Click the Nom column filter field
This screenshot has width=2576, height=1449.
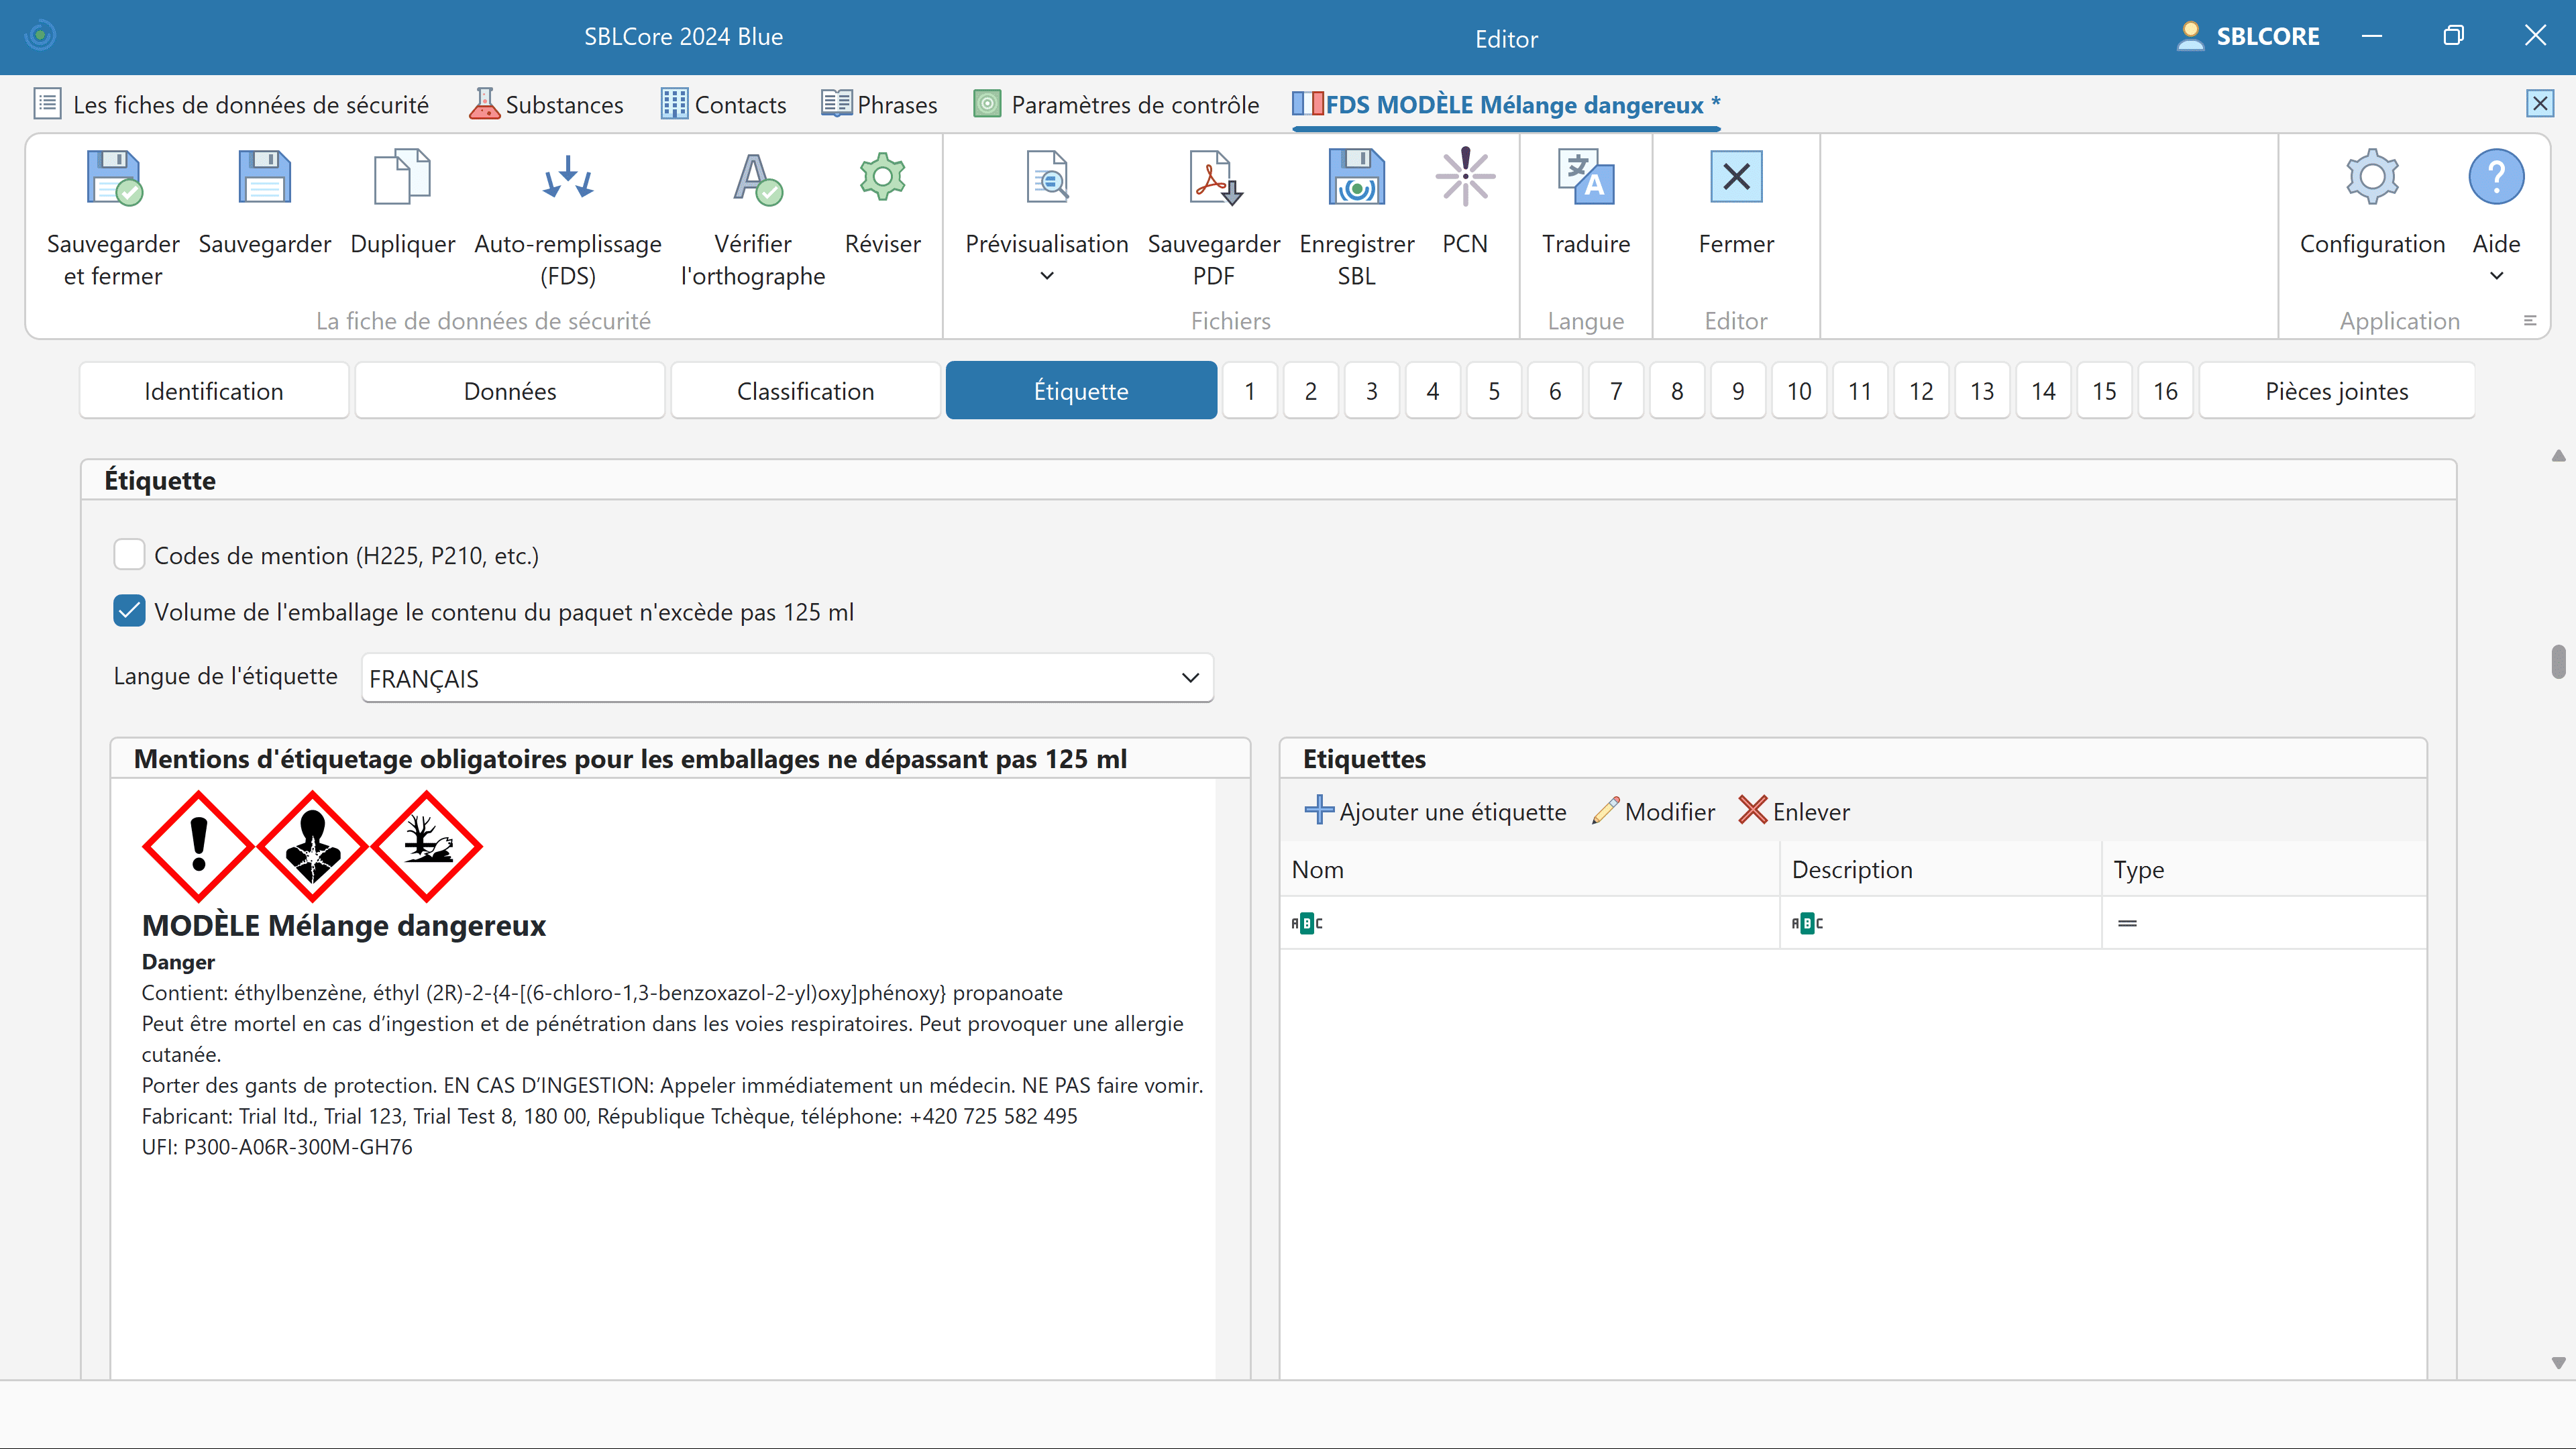(x=1540, y=923)
